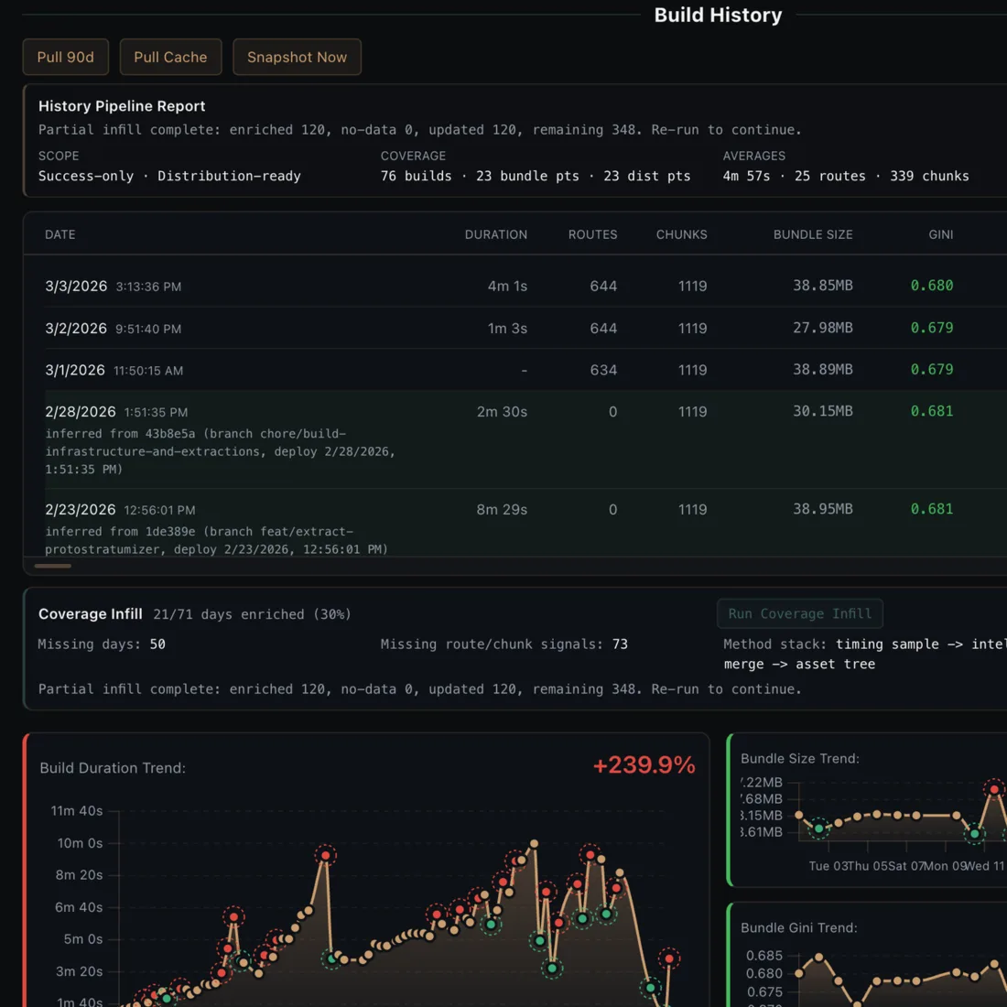The height and width of the screenshot is (1007, 1007).
Task: Click the History Pipeline Report heading
Action: (122, 106)
